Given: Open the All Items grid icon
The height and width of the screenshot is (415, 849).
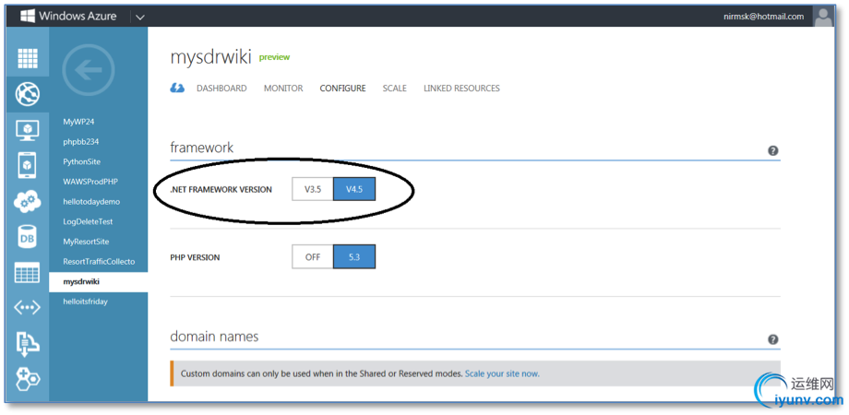Looking at the screenshot, I should click(28, 58).
